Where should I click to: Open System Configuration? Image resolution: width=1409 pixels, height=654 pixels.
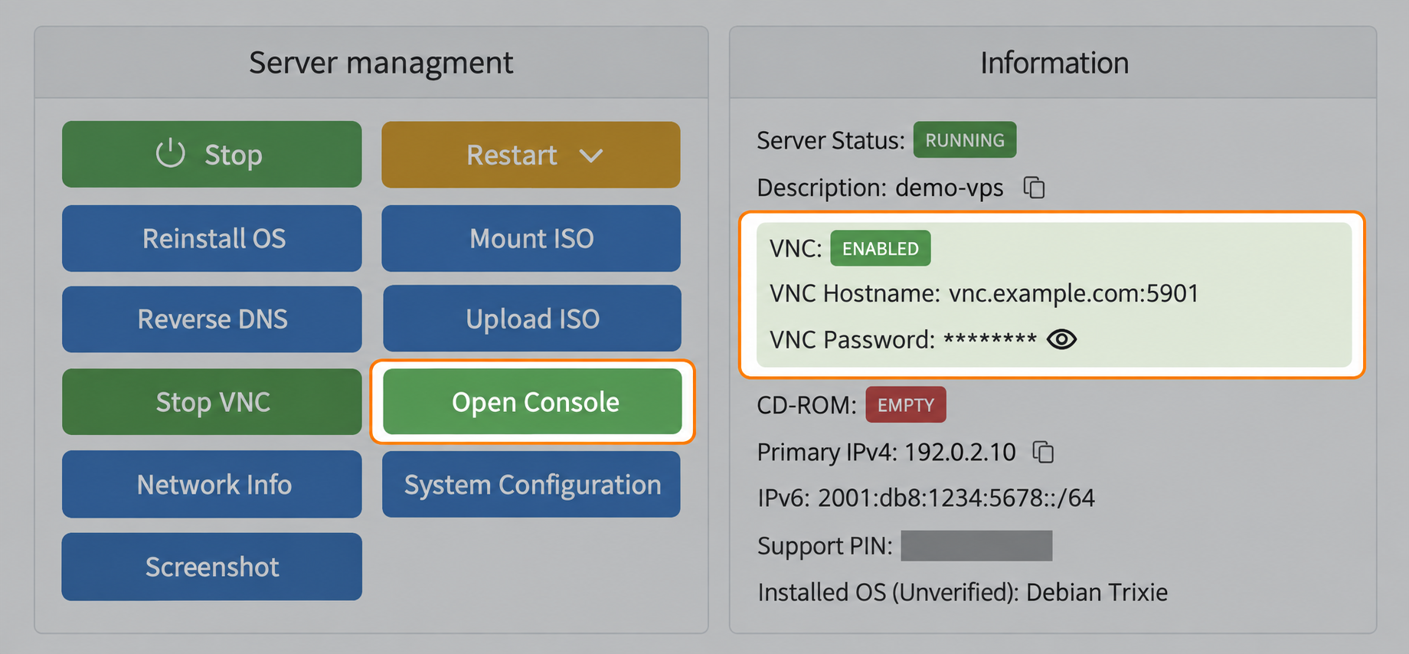click(x=531, y=484)
